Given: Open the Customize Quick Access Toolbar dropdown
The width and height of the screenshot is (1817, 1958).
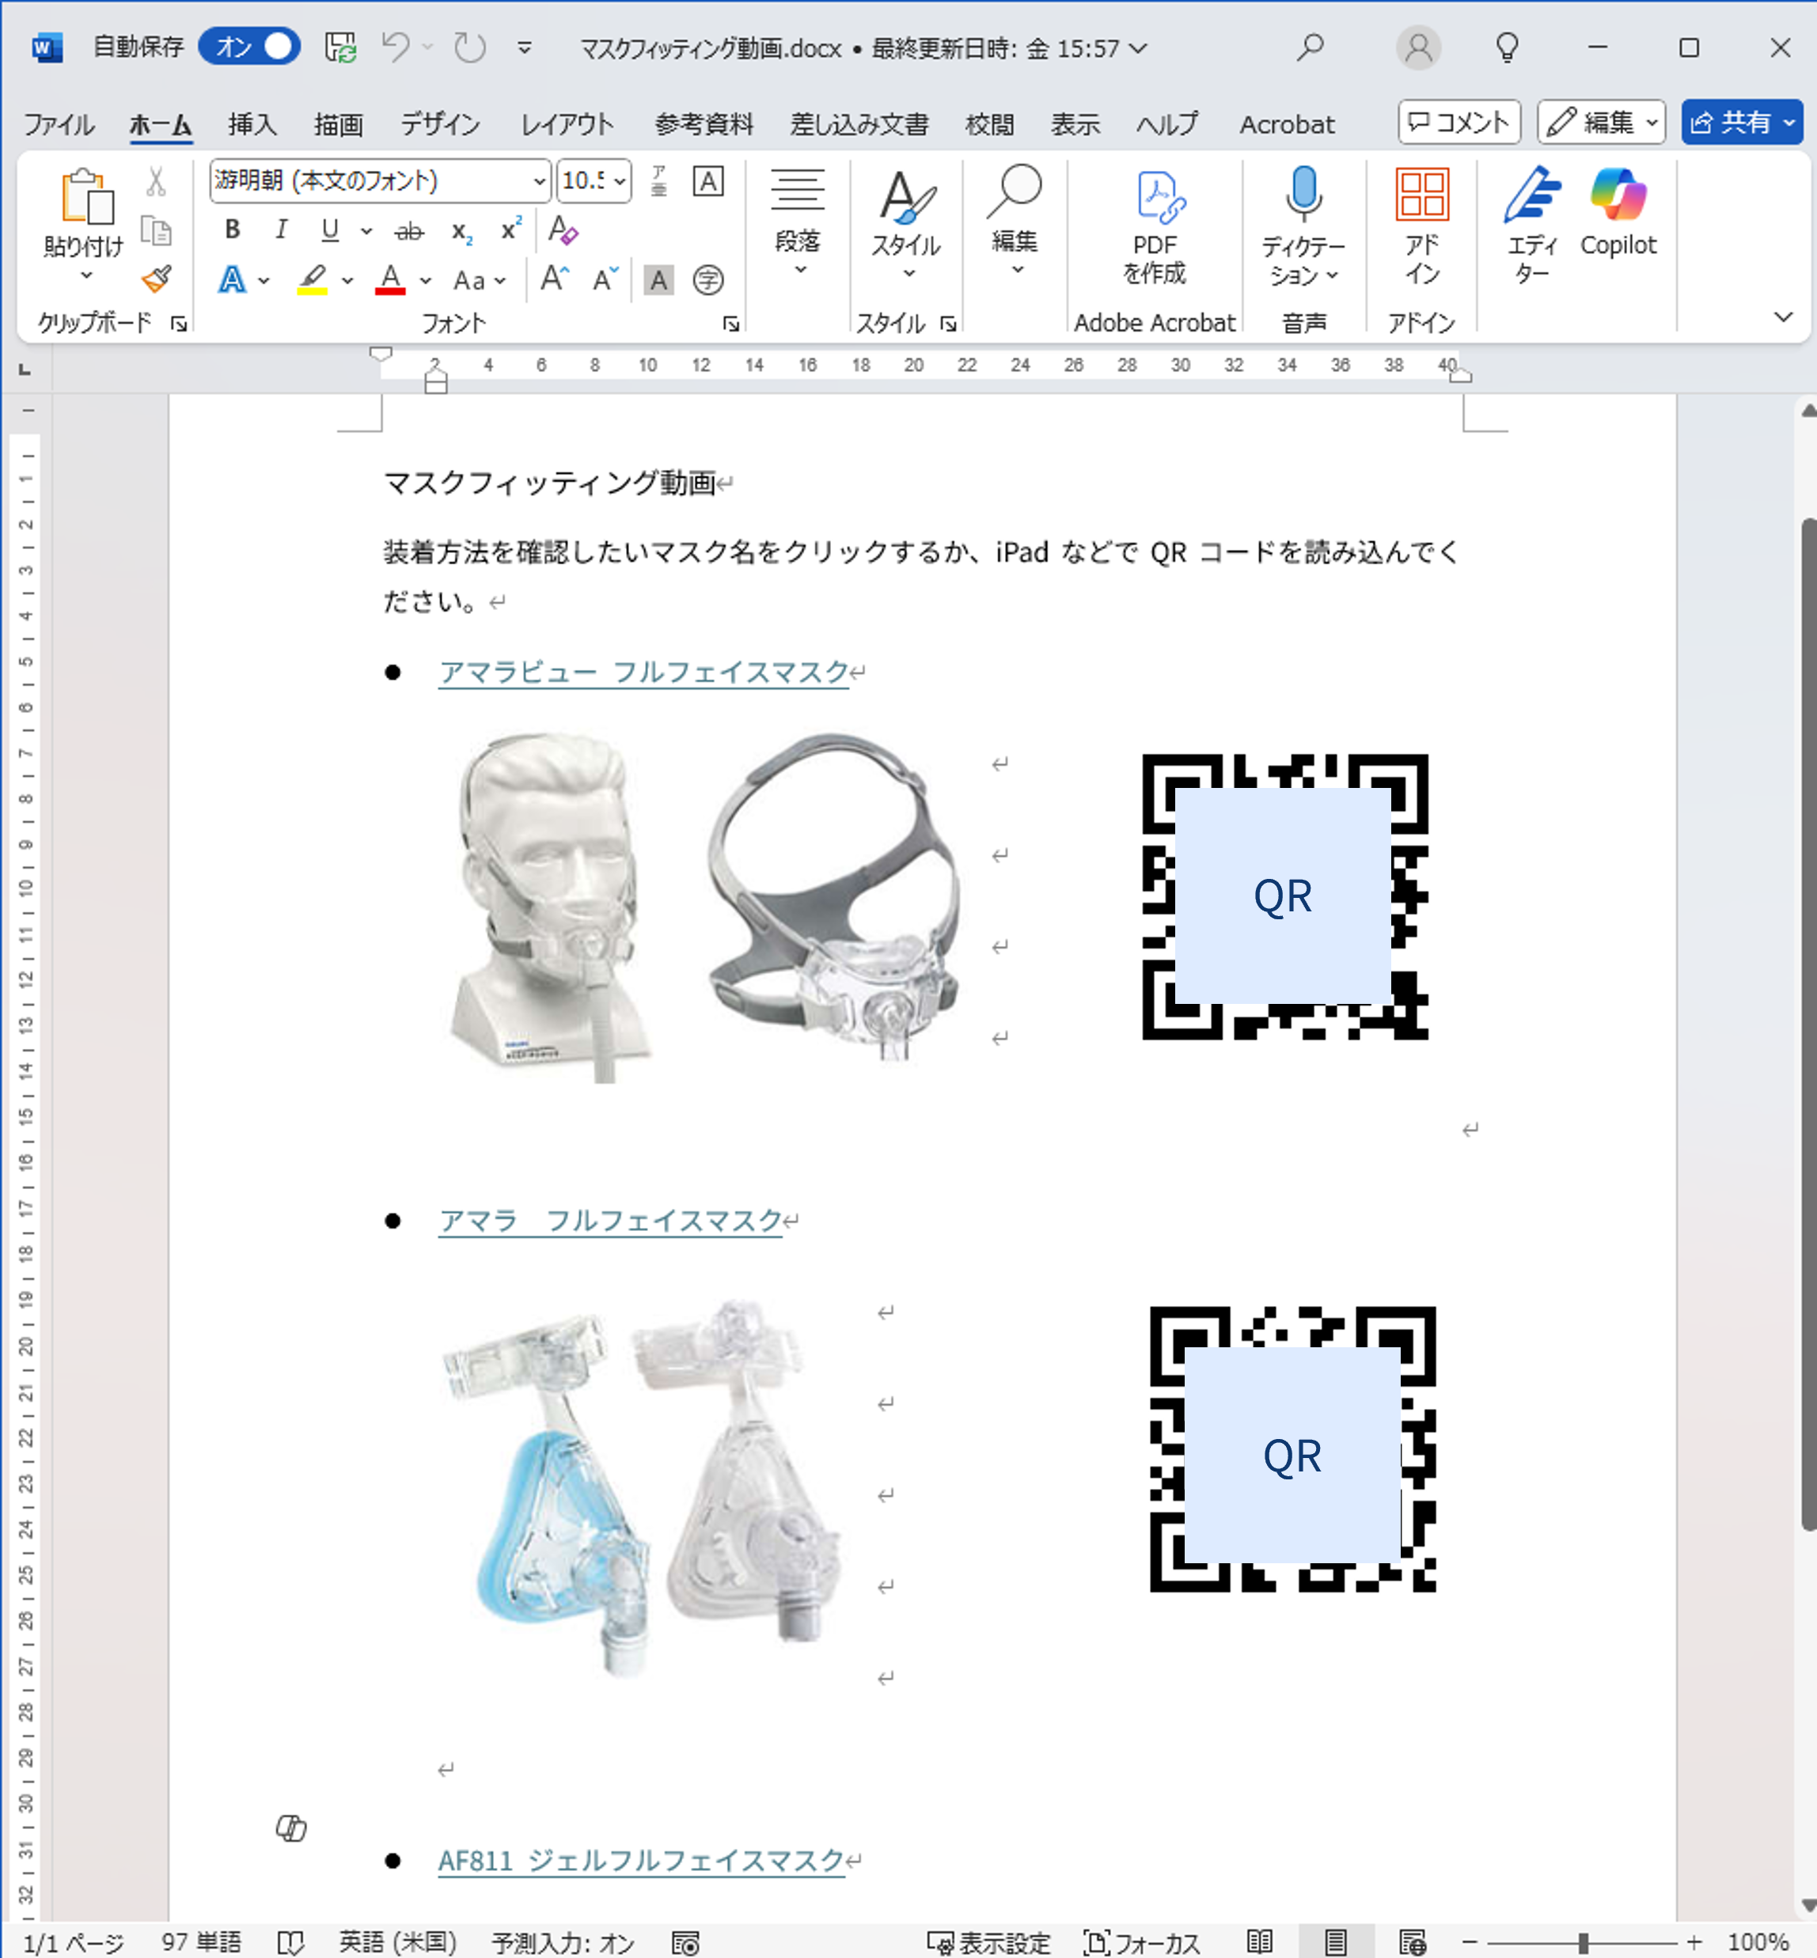Looking at the screenshot, I should coord(525,47).
